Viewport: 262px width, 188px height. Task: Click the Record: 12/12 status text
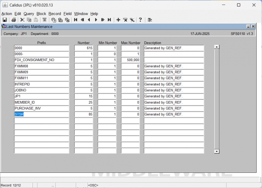click(x=11, y=185)
